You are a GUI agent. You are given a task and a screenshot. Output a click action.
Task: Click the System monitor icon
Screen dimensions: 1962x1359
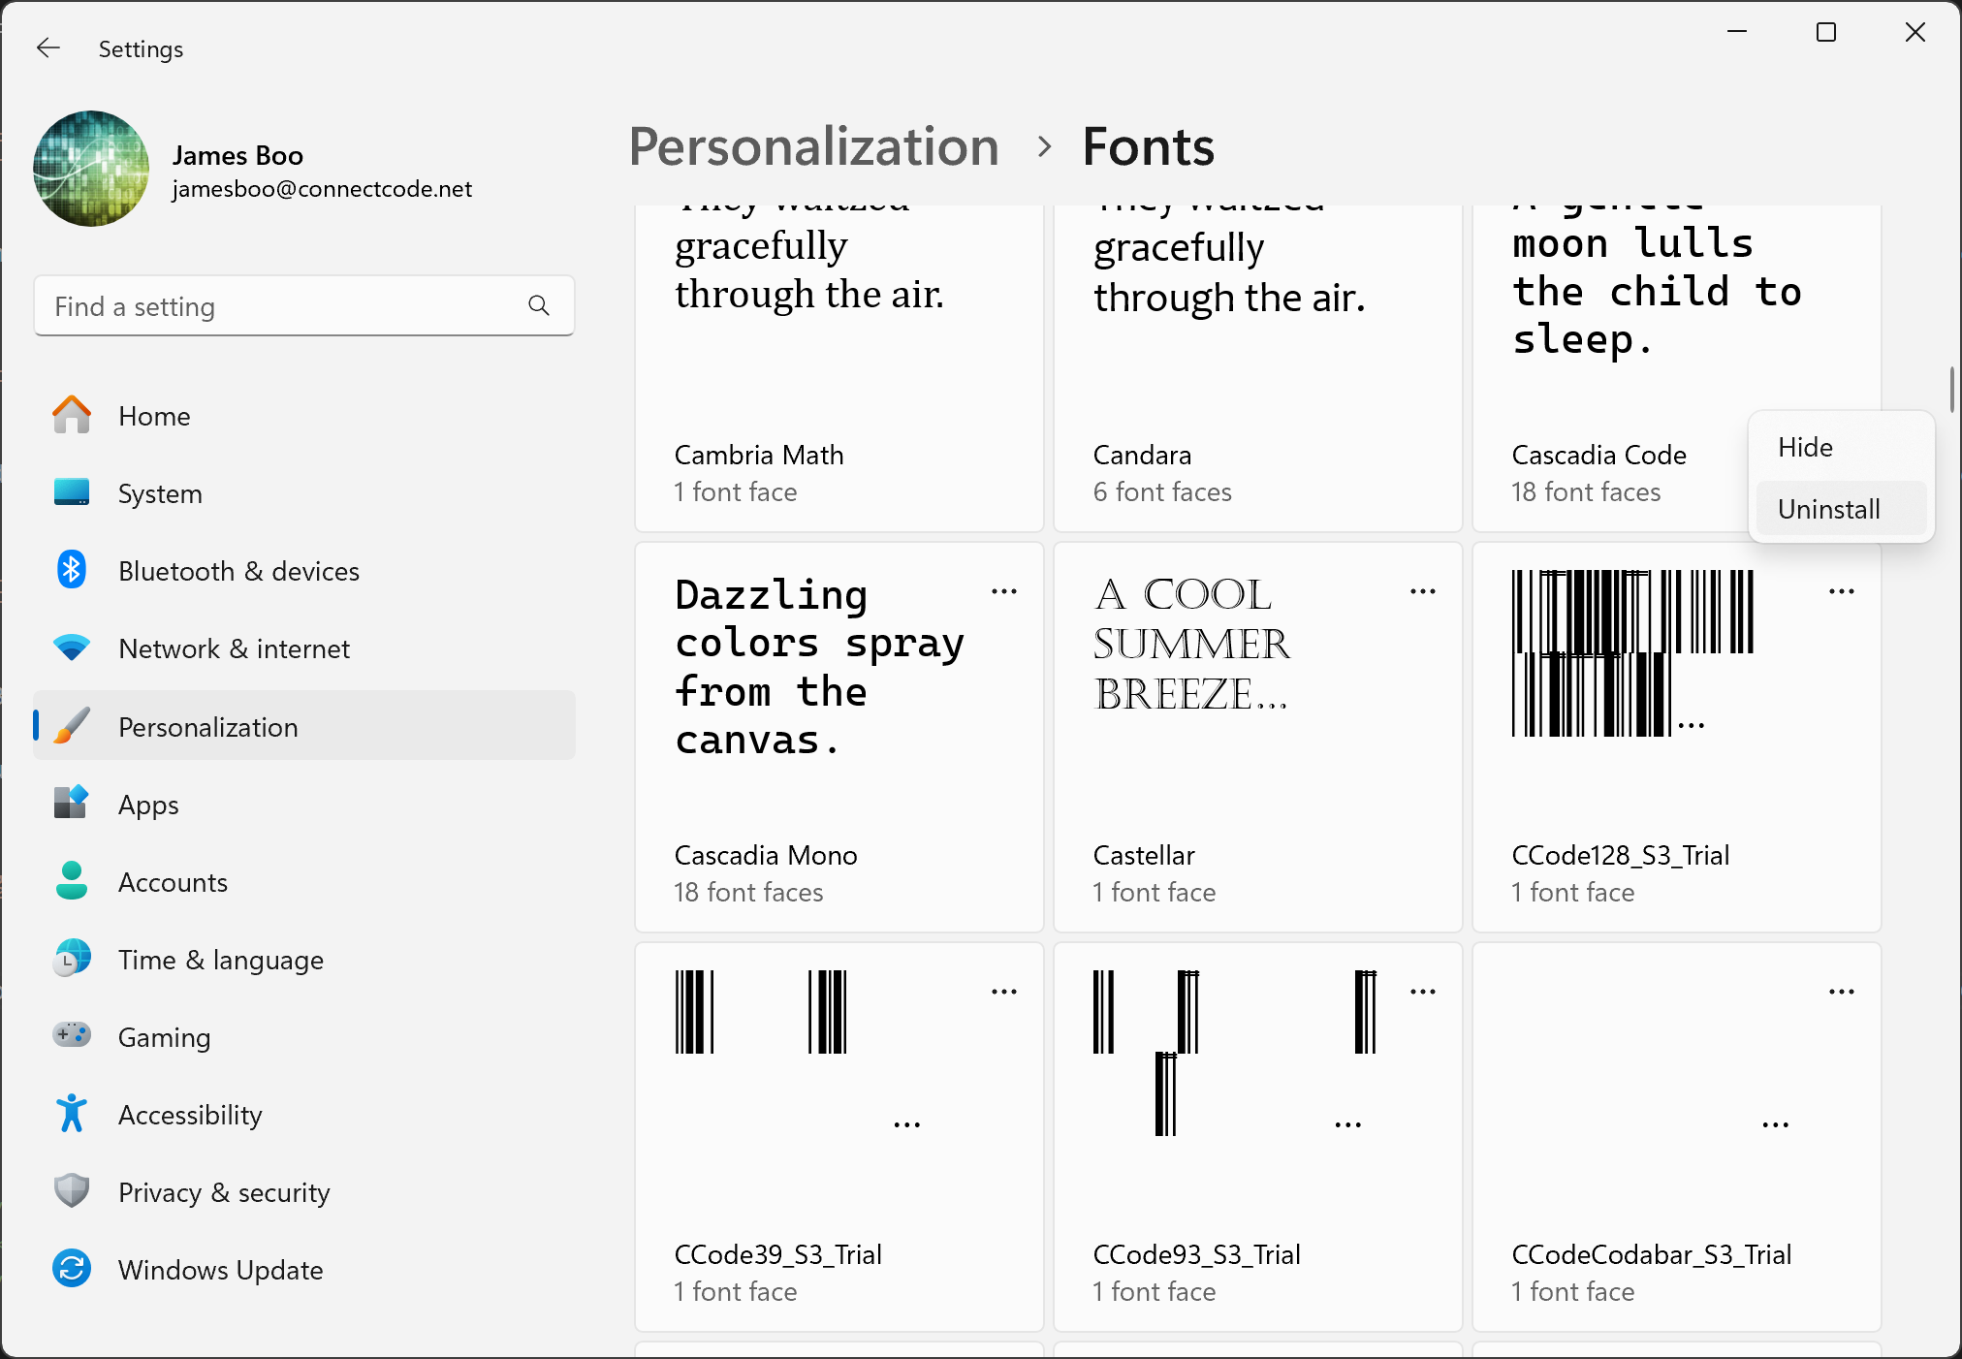coord(71,492)
